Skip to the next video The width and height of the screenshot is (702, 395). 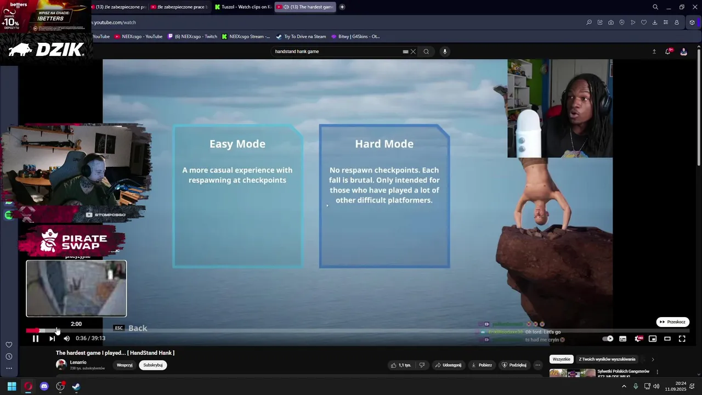(x=52, y=338)
